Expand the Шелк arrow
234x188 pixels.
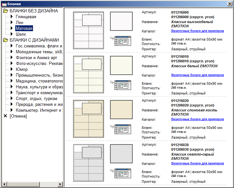click(12, 34)
